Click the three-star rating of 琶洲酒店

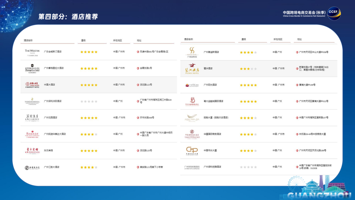(248, 69)
